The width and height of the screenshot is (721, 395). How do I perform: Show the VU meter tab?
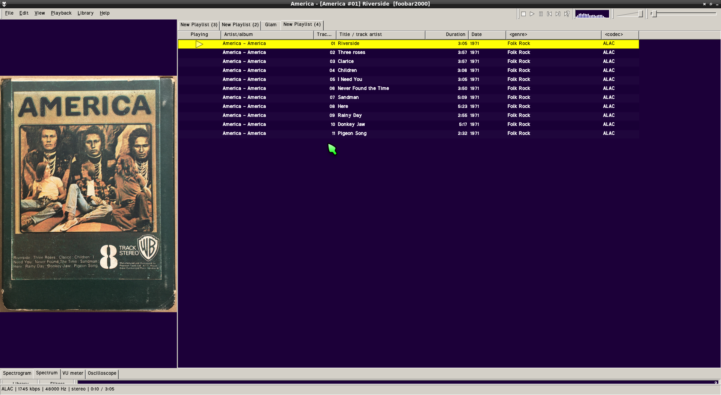pos(73,373)
